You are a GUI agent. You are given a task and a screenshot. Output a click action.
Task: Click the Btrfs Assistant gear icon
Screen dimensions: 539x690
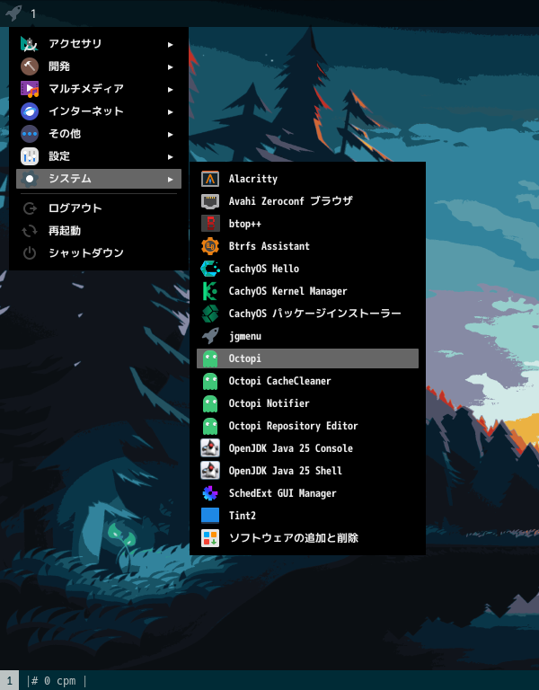click(210, 246)
